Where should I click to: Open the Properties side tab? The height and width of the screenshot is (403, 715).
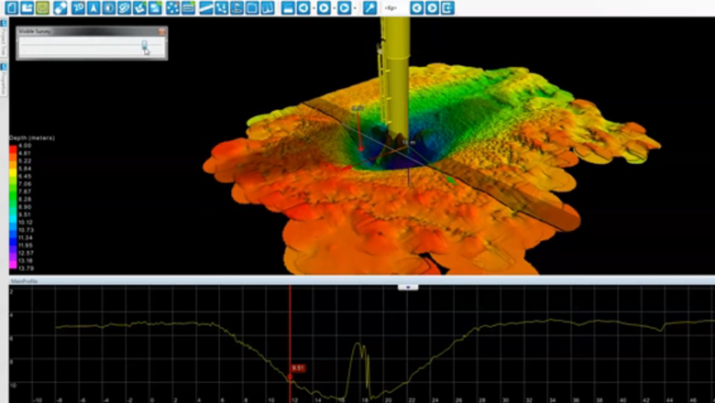[4, 82]
